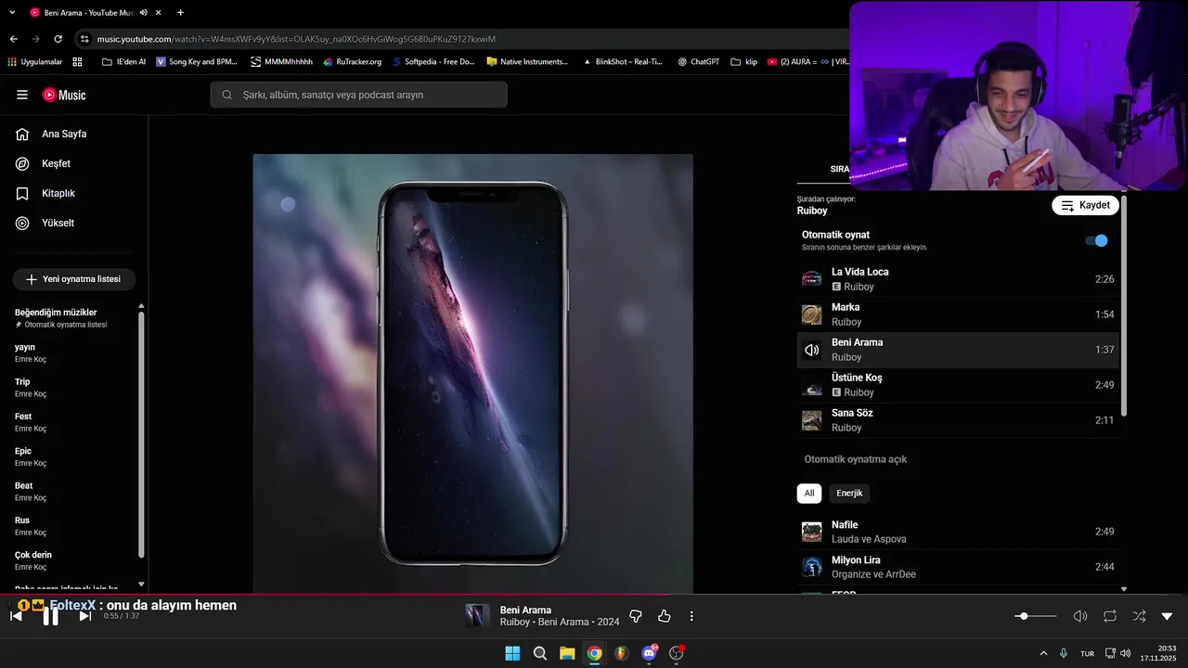This screenshot has width=1188, height=668.
Task: Click the playing Beni Arama queue row
Action: (x=958, y=350)
